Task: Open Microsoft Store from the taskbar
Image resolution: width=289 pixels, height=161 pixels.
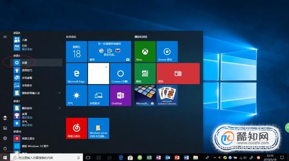Action: (x=131, y=158)
